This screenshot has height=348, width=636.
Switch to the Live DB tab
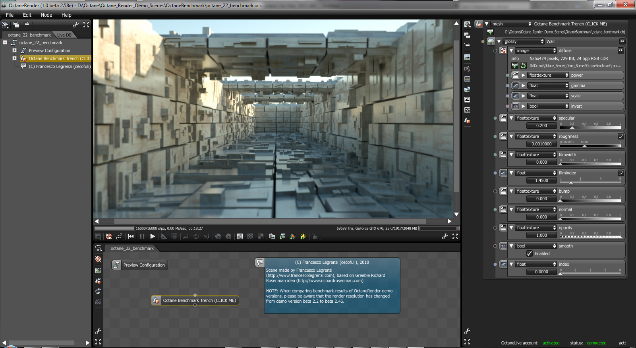pyautogui.click(x=64, y=35)
